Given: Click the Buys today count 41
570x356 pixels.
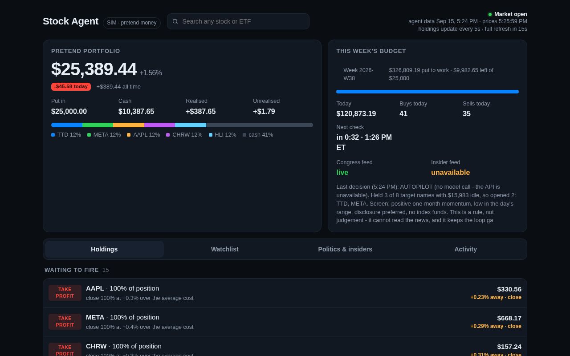Looking at the screenshot, I should [403, 114].
